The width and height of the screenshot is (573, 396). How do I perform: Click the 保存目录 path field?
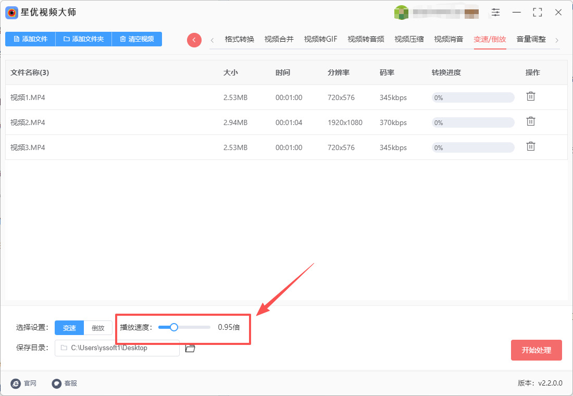pos(117,348)
